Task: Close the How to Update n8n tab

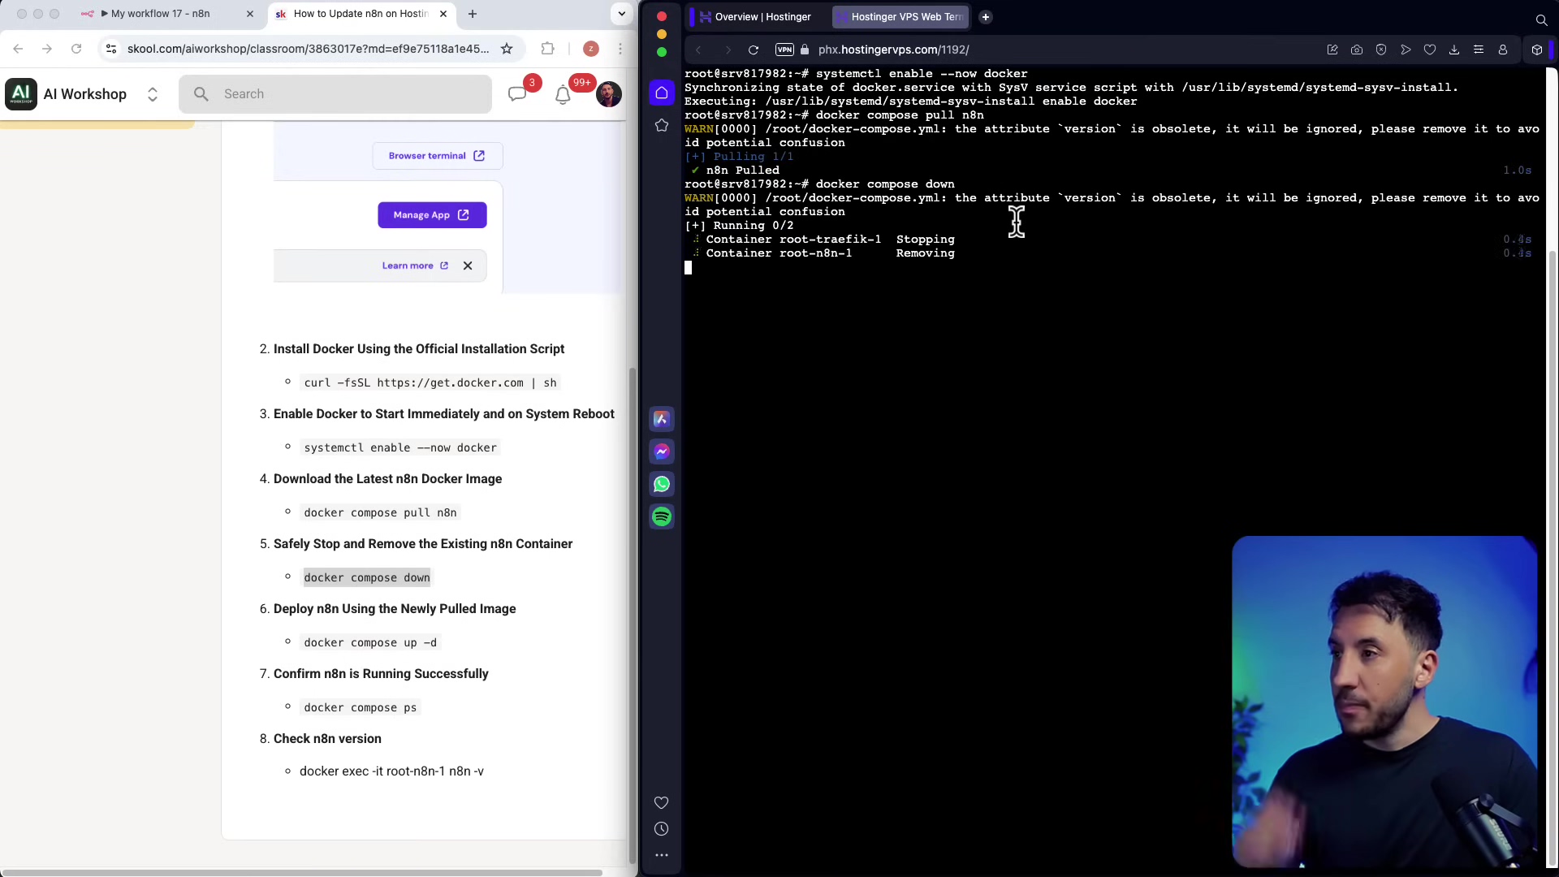Action: pyautogui.click(x=443, y=14)
